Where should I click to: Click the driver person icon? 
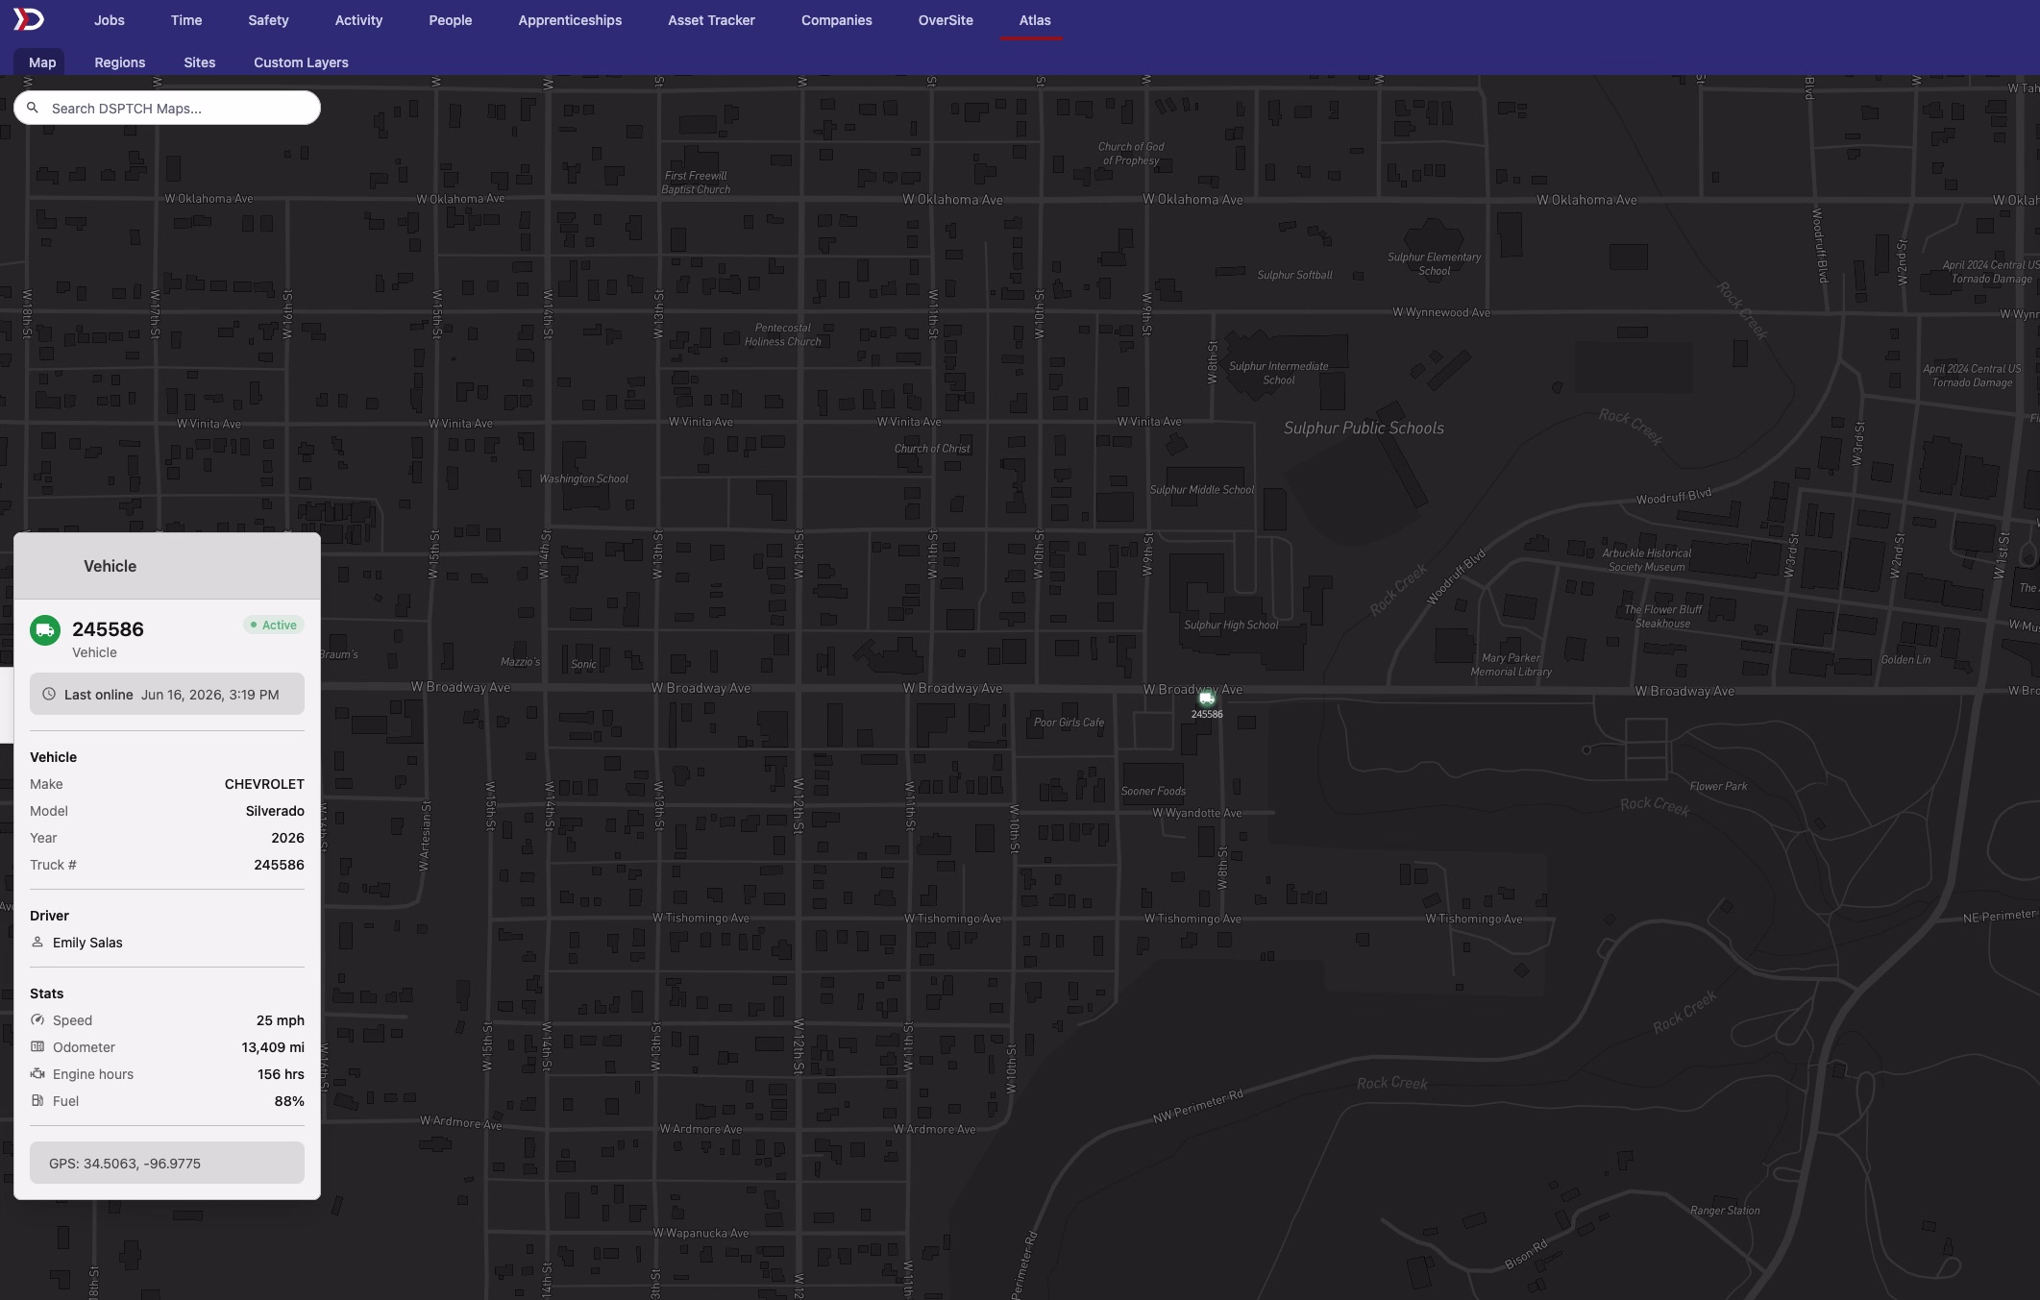click(37, 942)
